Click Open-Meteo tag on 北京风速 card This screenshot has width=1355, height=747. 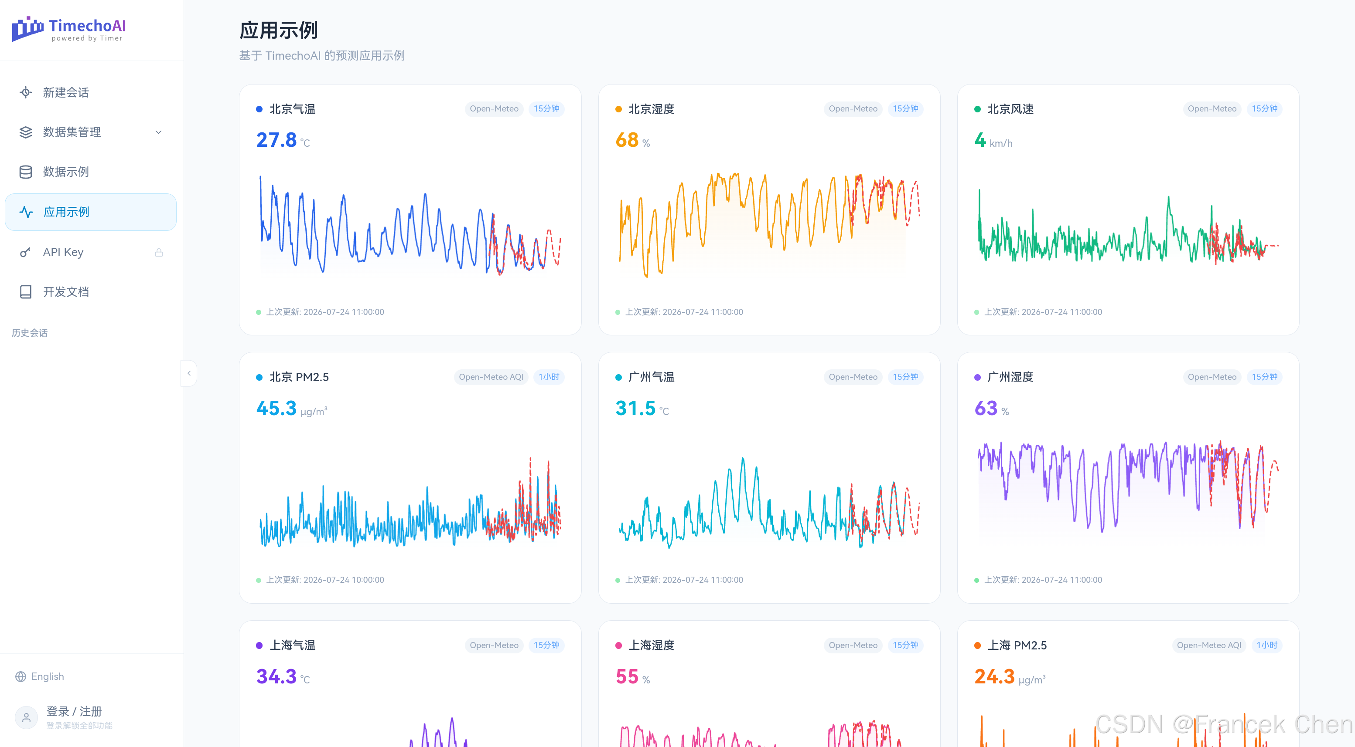click(x=1212, y=109)
